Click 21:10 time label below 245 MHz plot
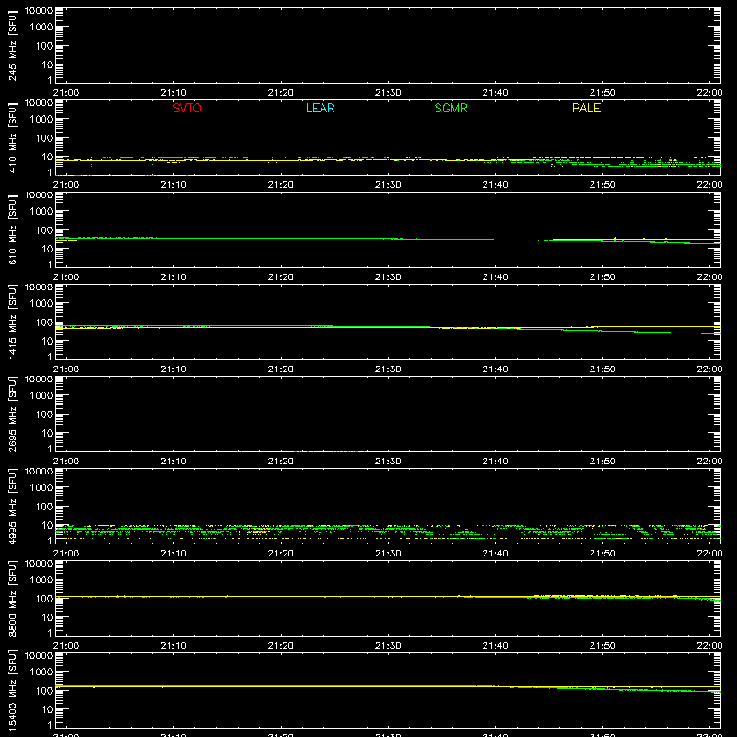Image resolution: width=737 pixels, height=737 pixels. [x=173, y=93]
